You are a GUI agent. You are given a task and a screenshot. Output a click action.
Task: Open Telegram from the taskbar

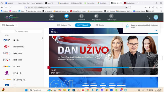point(97,90)
